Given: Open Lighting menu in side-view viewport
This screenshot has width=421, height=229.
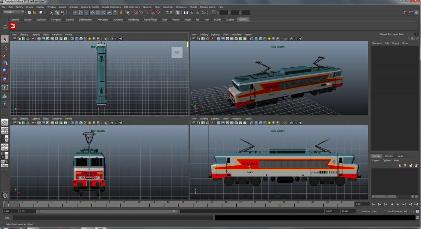Looking at the screenshot, I should coord(215,119).
